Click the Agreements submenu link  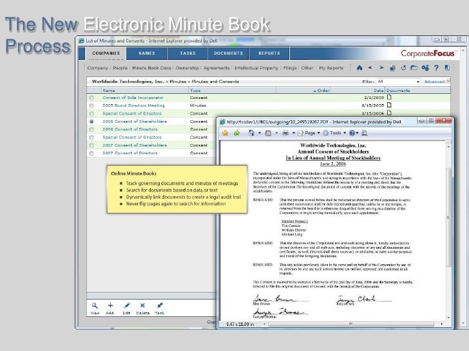tap(216, 68)
